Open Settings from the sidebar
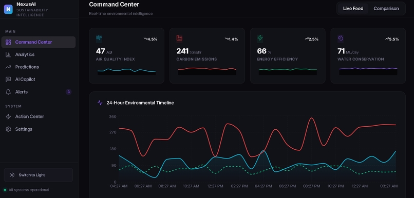 39,129
